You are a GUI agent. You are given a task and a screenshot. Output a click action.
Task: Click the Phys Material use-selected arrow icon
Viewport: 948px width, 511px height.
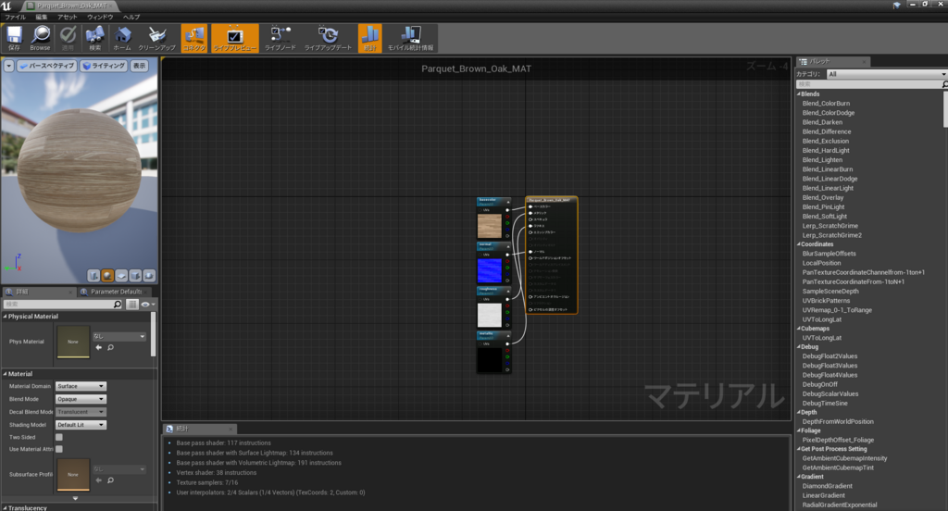[x=98, y=348]
